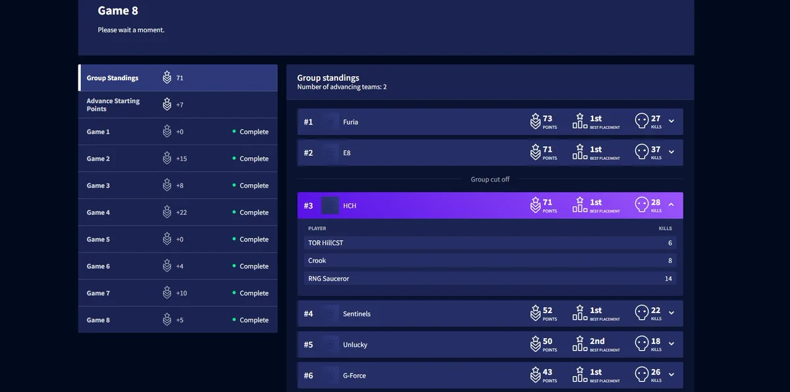Click the best placement podium icon for G-Force

click(580, 376)
